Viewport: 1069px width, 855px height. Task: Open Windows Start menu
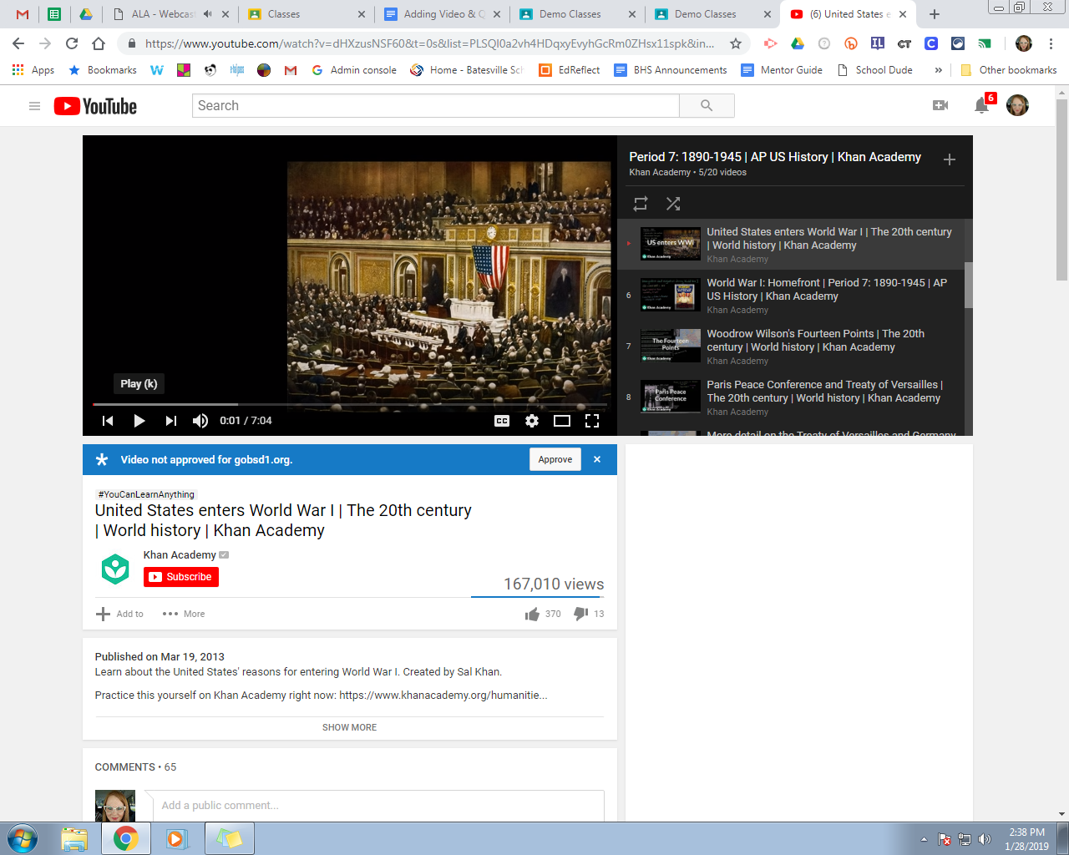[22, 838]
